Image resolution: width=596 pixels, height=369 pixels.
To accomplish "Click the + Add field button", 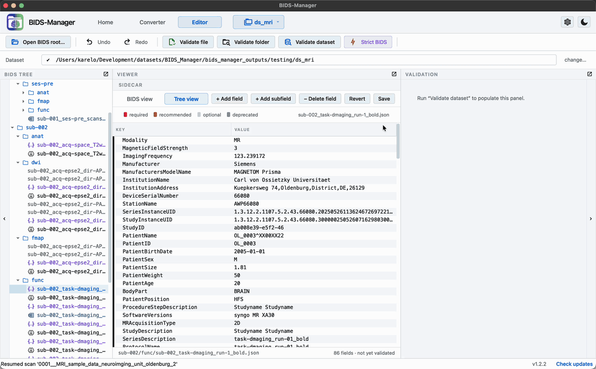I will [229, 99].
